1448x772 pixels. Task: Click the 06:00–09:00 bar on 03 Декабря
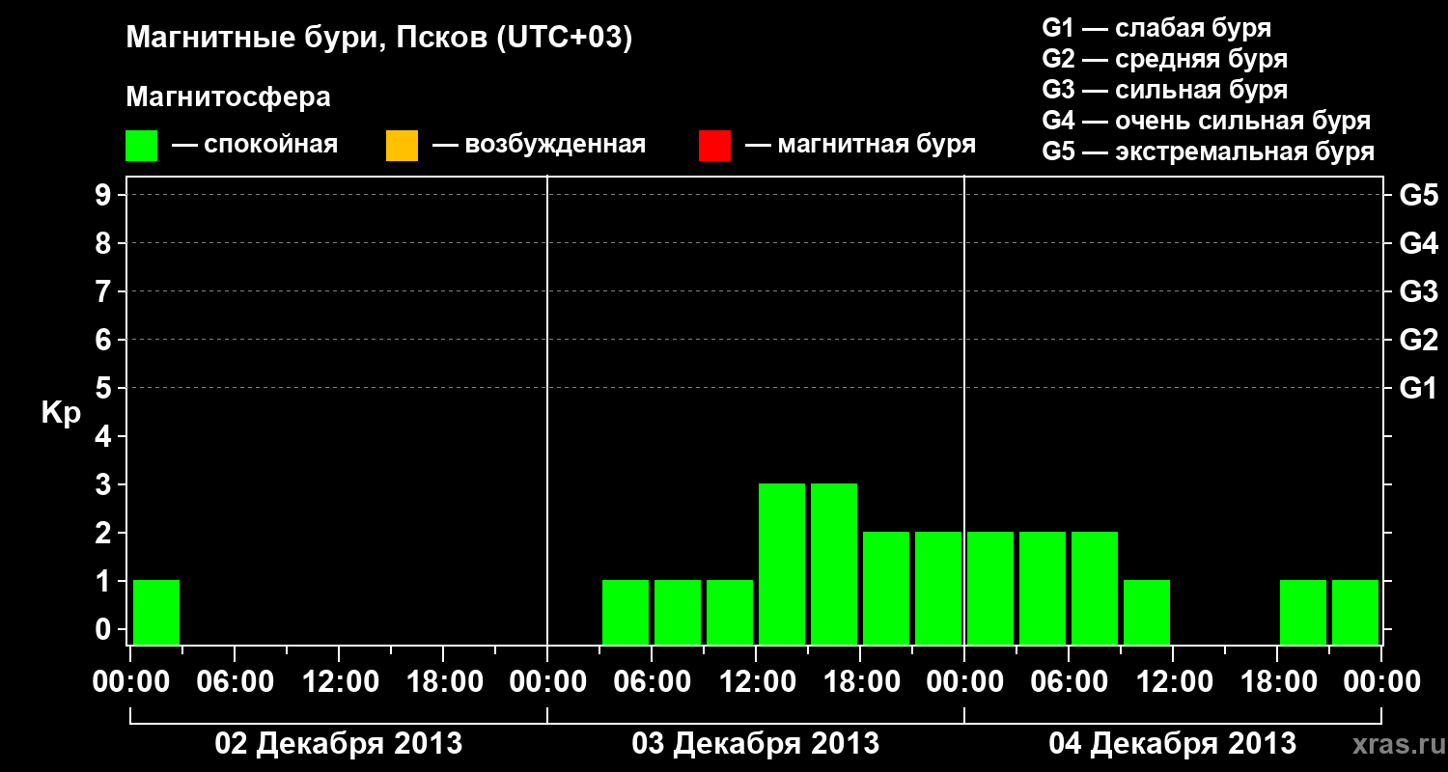click(x=678, y=612)
